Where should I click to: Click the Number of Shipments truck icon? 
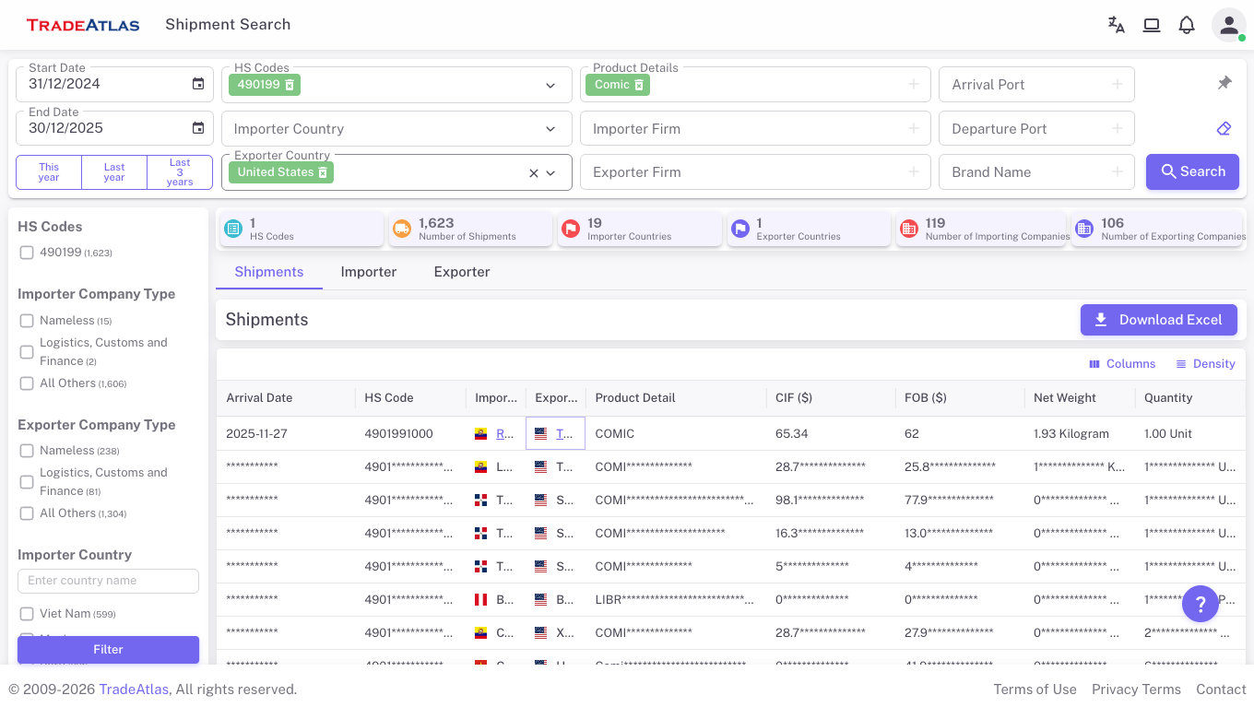[402, 229]
